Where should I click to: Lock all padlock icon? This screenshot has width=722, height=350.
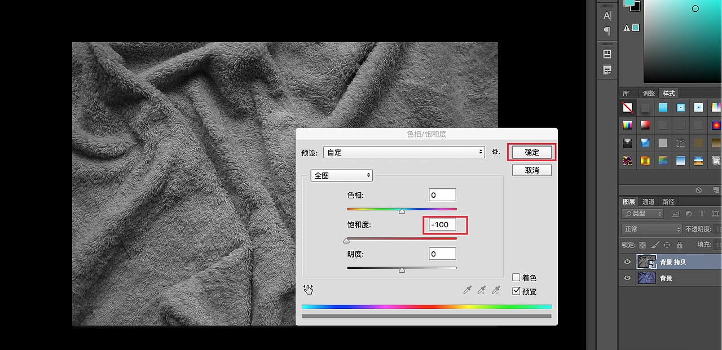(679, 245)
